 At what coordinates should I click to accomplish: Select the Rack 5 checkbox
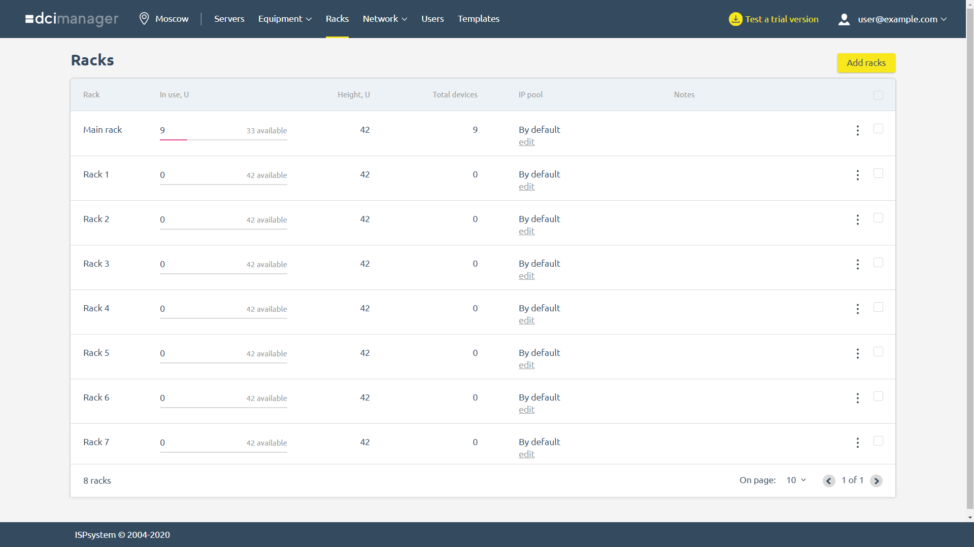click(x=878, y=352)
